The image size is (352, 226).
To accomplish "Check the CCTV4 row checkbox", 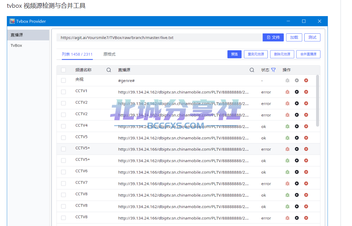I will (x=63, y=126).
